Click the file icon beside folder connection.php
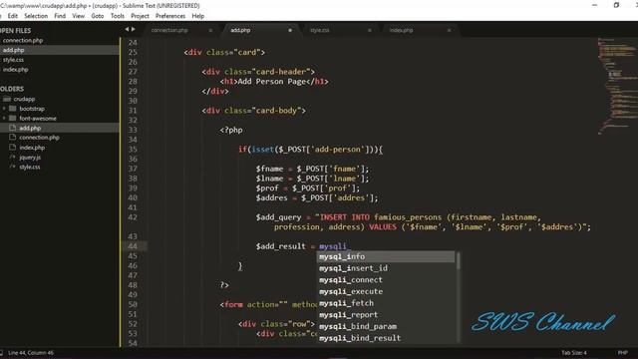638x359 pixels. [x=13, y=138]
